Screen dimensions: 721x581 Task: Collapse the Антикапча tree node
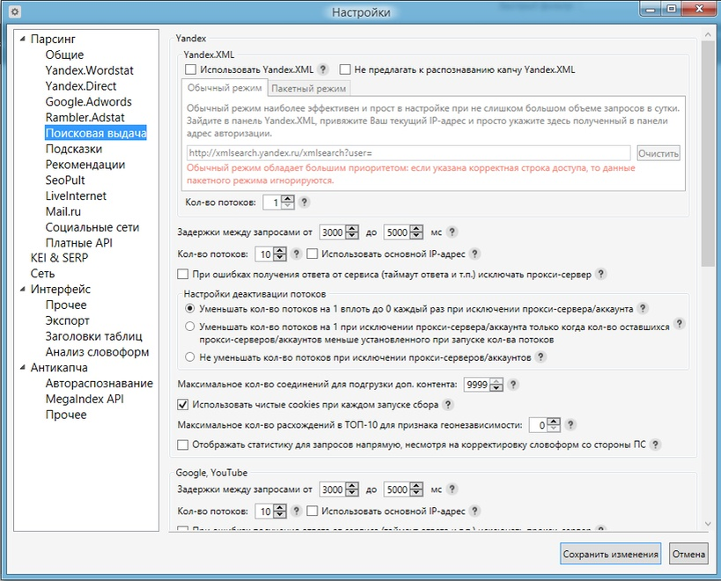[x=23, y=367]
